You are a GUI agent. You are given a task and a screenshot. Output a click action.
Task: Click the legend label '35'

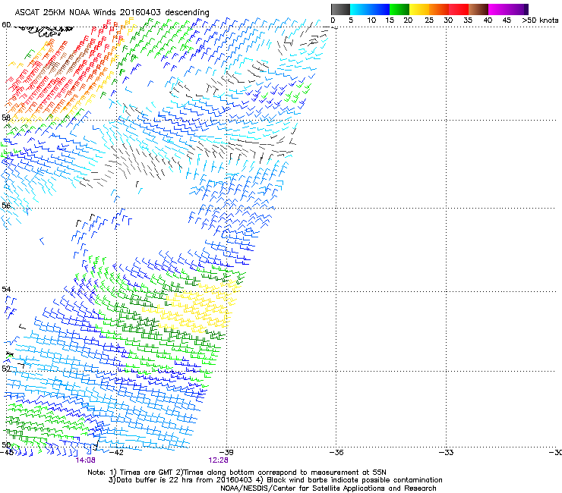coord(468,20)
